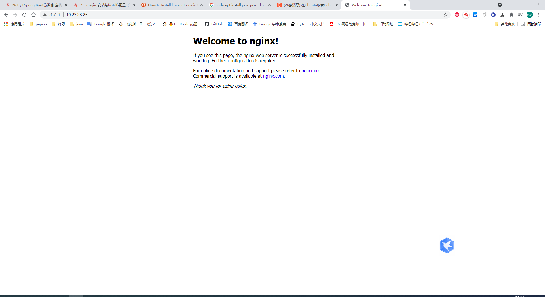
Task: Open the Google 学术搜索 bookmark
Action: pyautogui.click(x=269, y=24)
